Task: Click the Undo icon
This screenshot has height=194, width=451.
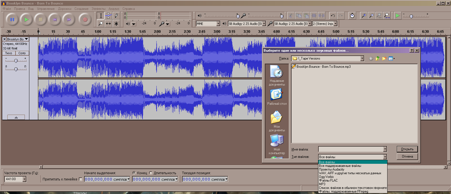Action: tap(333, 16)
